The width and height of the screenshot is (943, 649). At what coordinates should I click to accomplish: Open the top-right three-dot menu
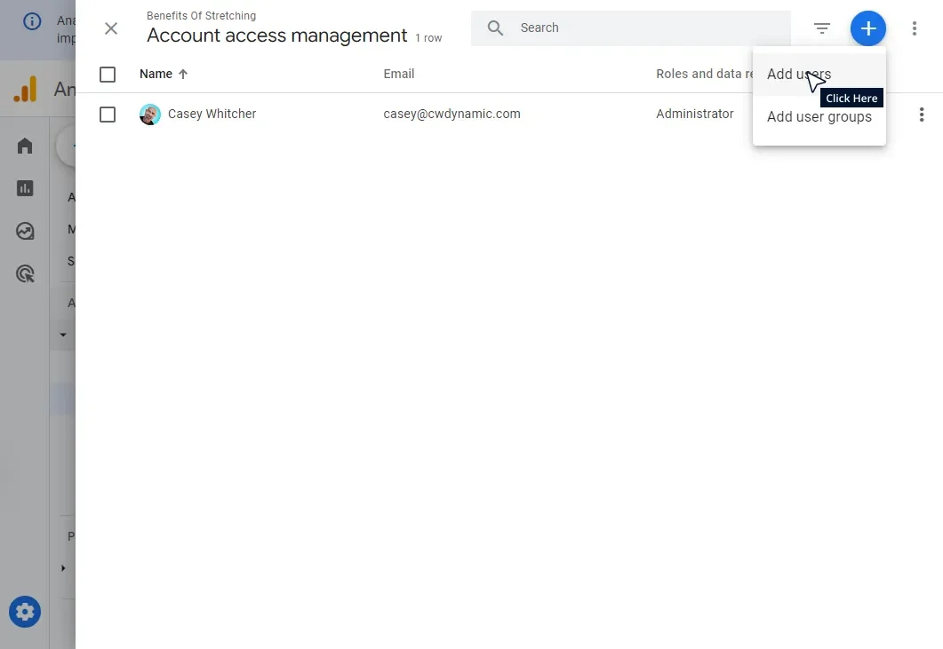915,28
